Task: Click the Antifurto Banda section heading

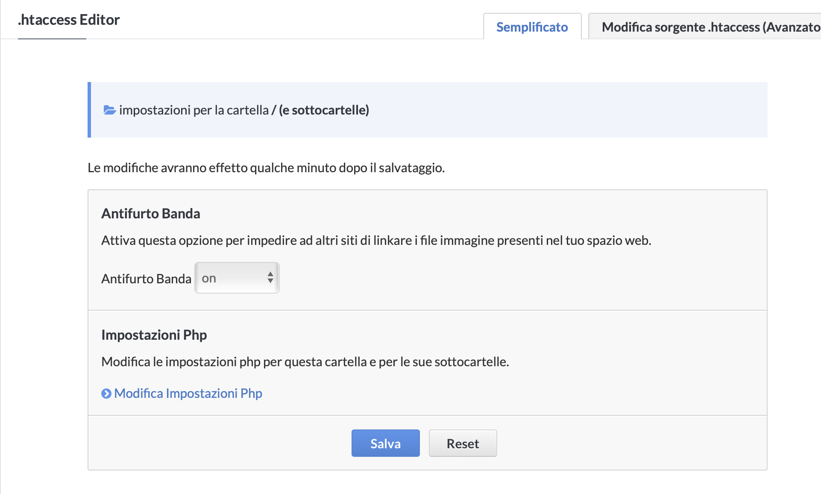Action: pyautogui.click(x=150, y=213)
